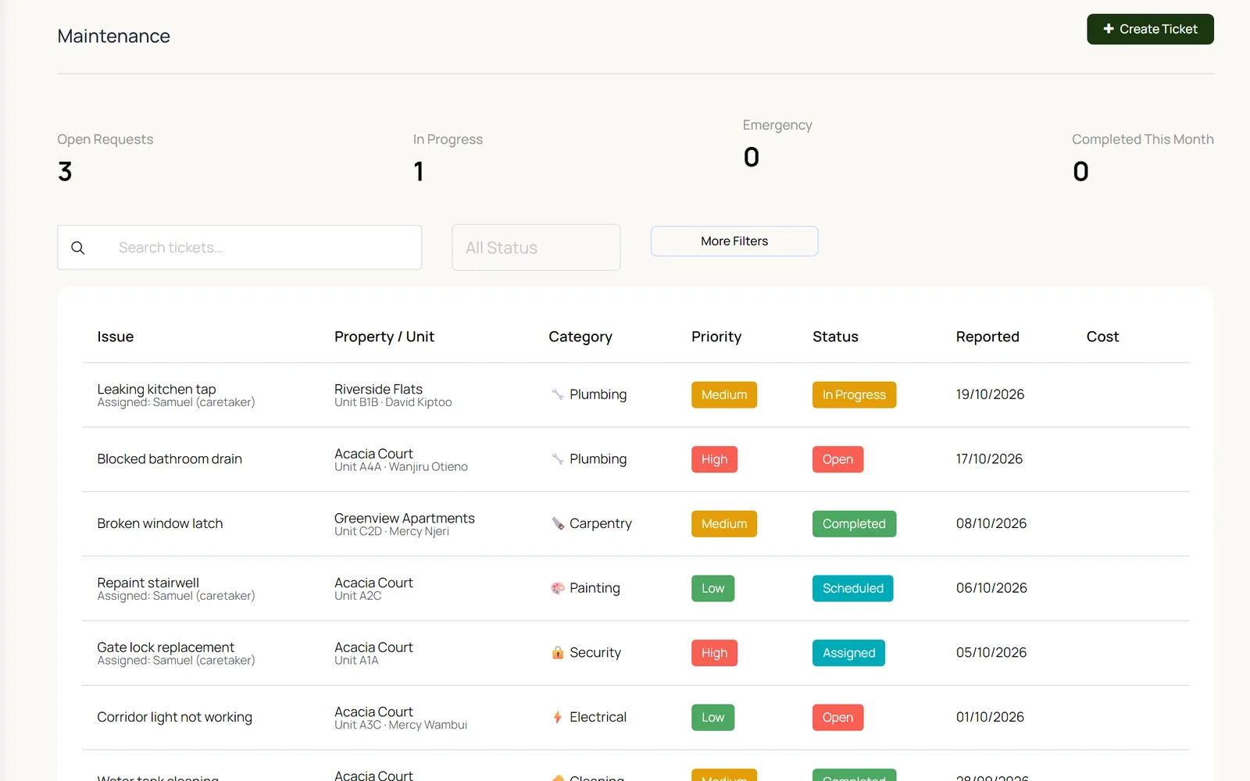1250x781 pixels.
Task: Click Riverside Flats property name
Action: click(x=378, y=389)
